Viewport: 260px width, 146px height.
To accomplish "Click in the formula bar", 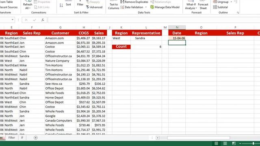I will pos(154,20).
